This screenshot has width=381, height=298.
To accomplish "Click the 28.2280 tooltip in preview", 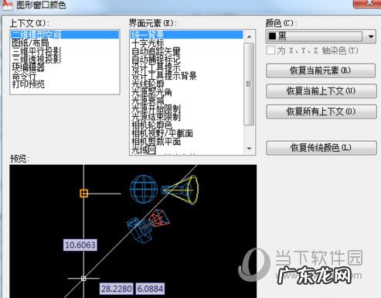I will [x=117, y=289].
